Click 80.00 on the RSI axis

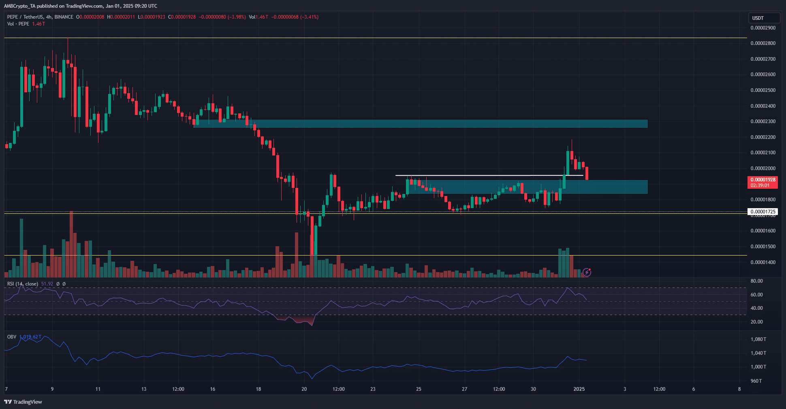click(756, 281)
